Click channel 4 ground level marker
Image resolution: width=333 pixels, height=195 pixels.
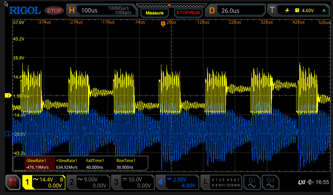point(8,134)
